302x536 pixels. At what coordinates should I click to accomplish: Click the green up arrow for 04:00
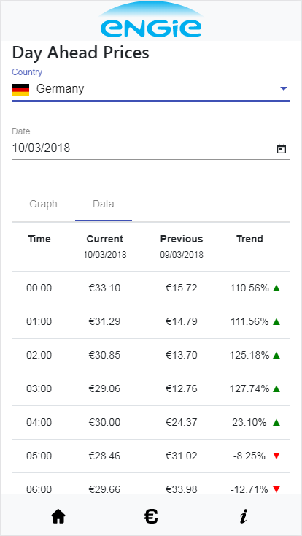click(x=276, y=423)
